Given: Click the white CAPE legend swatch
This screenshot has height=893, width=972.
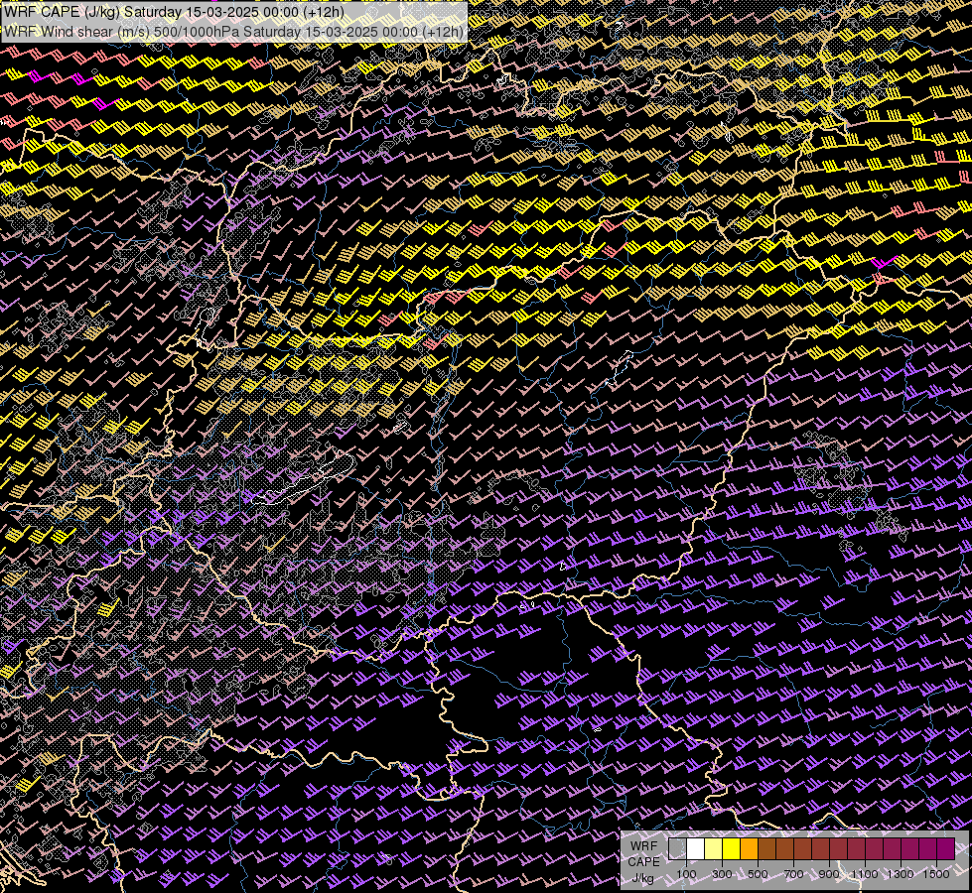Looking at the screenshot, I should click(696, 849).
